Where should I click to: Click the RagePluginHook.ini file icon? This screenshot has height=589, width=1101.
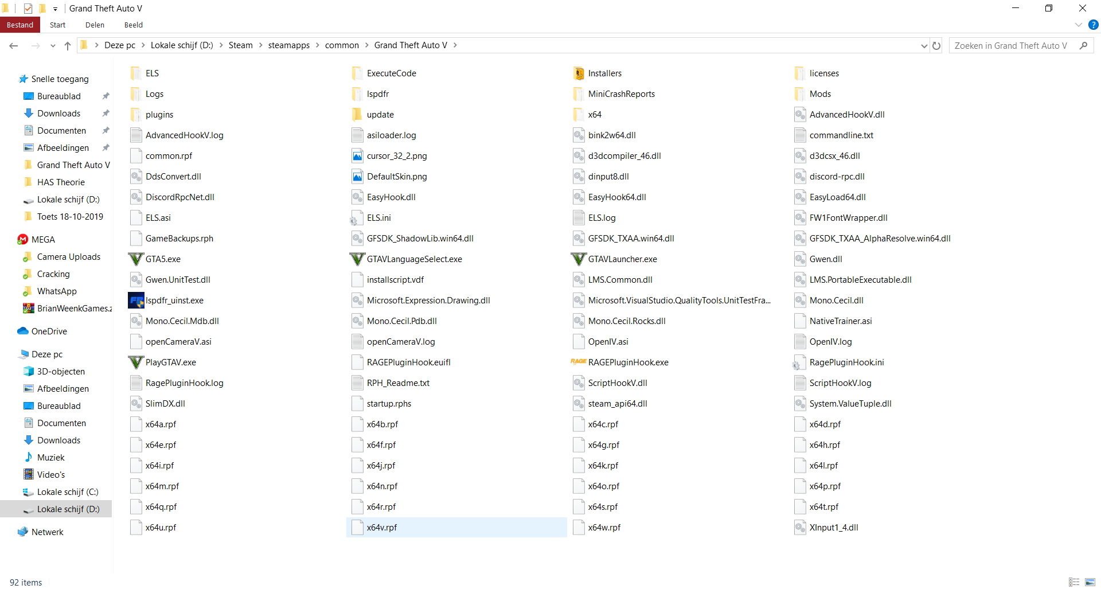click(x=800, y=362)
